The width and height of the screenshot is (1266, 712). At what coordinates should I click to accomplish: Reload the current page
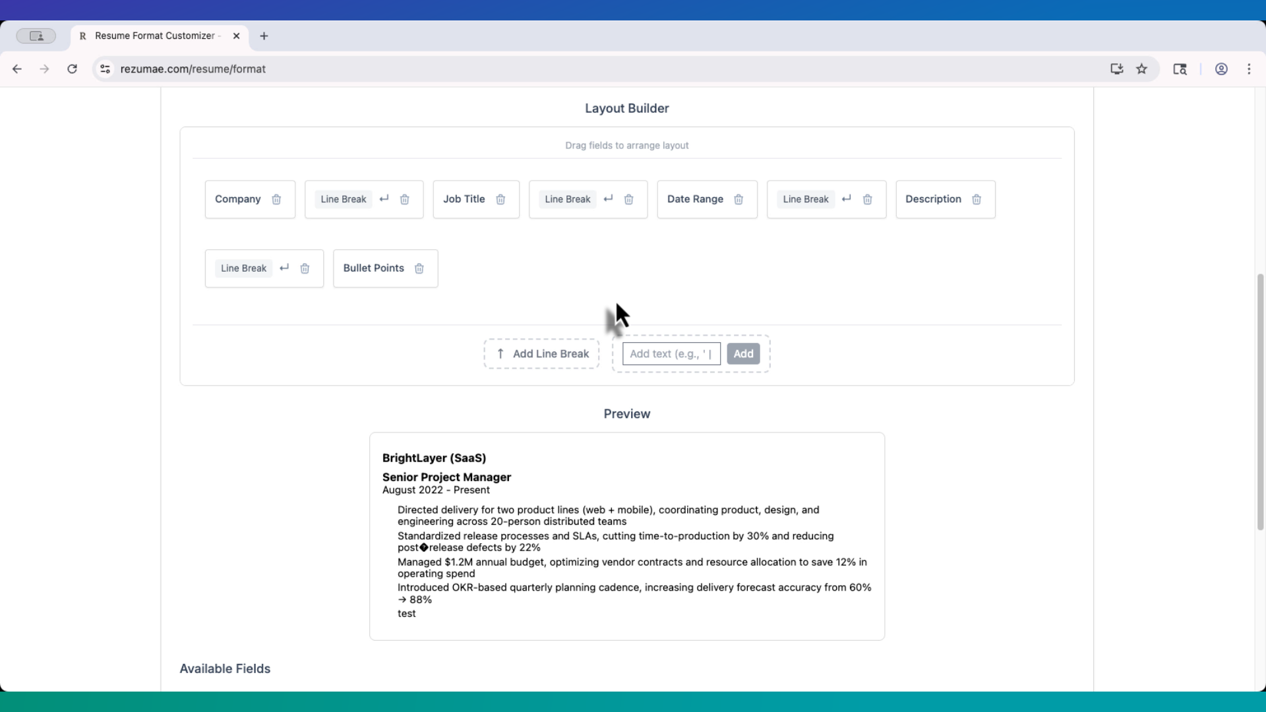pyautogui.click(x=72, y=69)
